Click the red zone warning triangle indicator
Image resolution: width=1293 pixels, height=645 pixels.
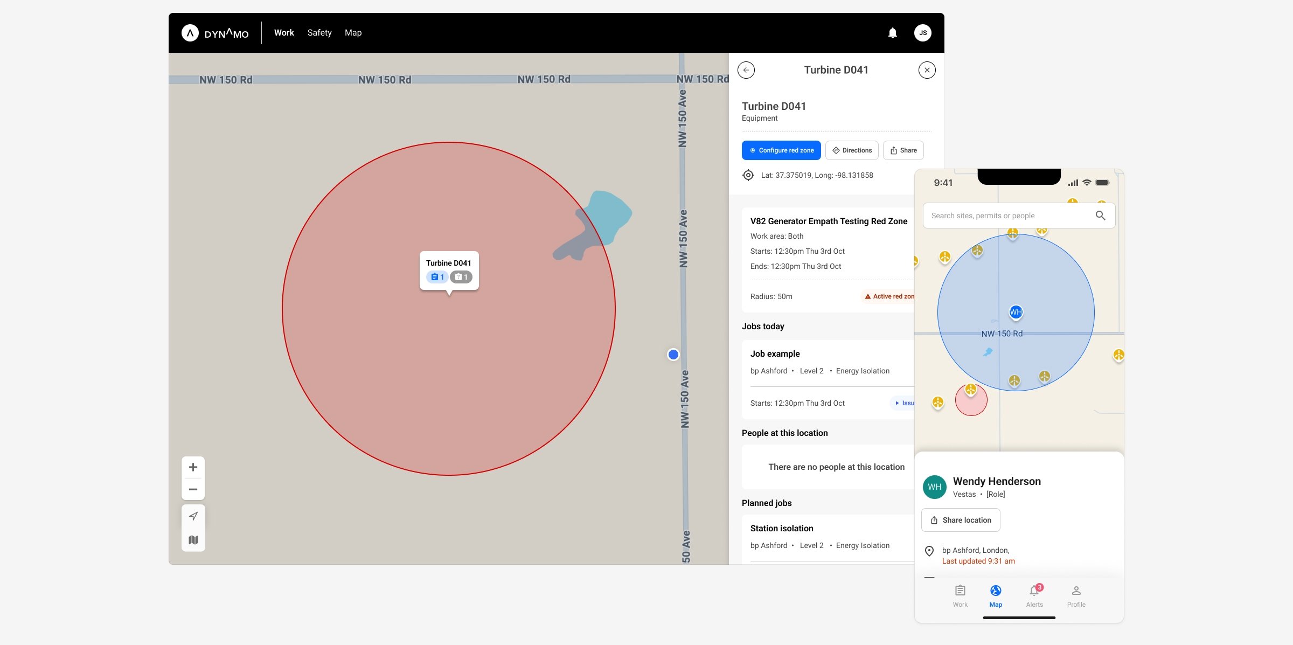tap(868, 296)
